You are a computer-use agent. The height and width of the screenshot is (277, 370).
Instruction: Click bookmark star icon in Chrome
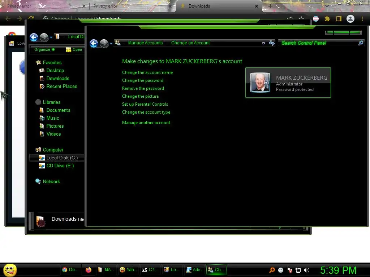301,19
